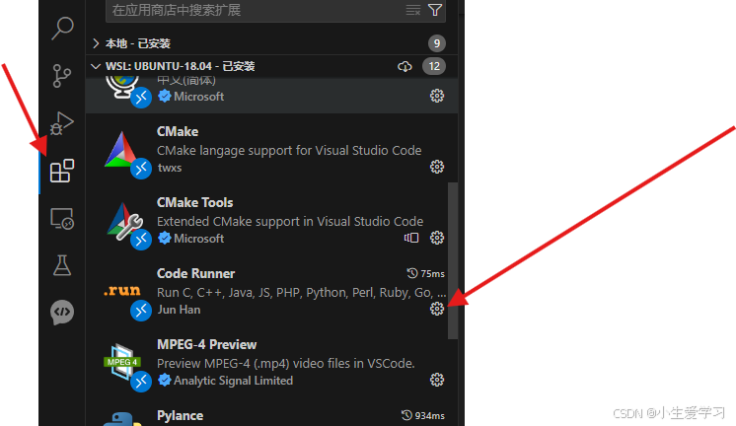This screenshot has height=426, width=736.
Task: Open the Source Control view
Action: [62, 76]
